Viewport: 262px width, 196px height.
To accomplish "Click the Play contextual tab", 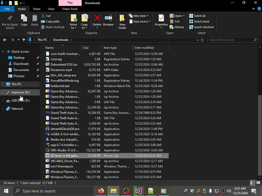I will 70,3.
